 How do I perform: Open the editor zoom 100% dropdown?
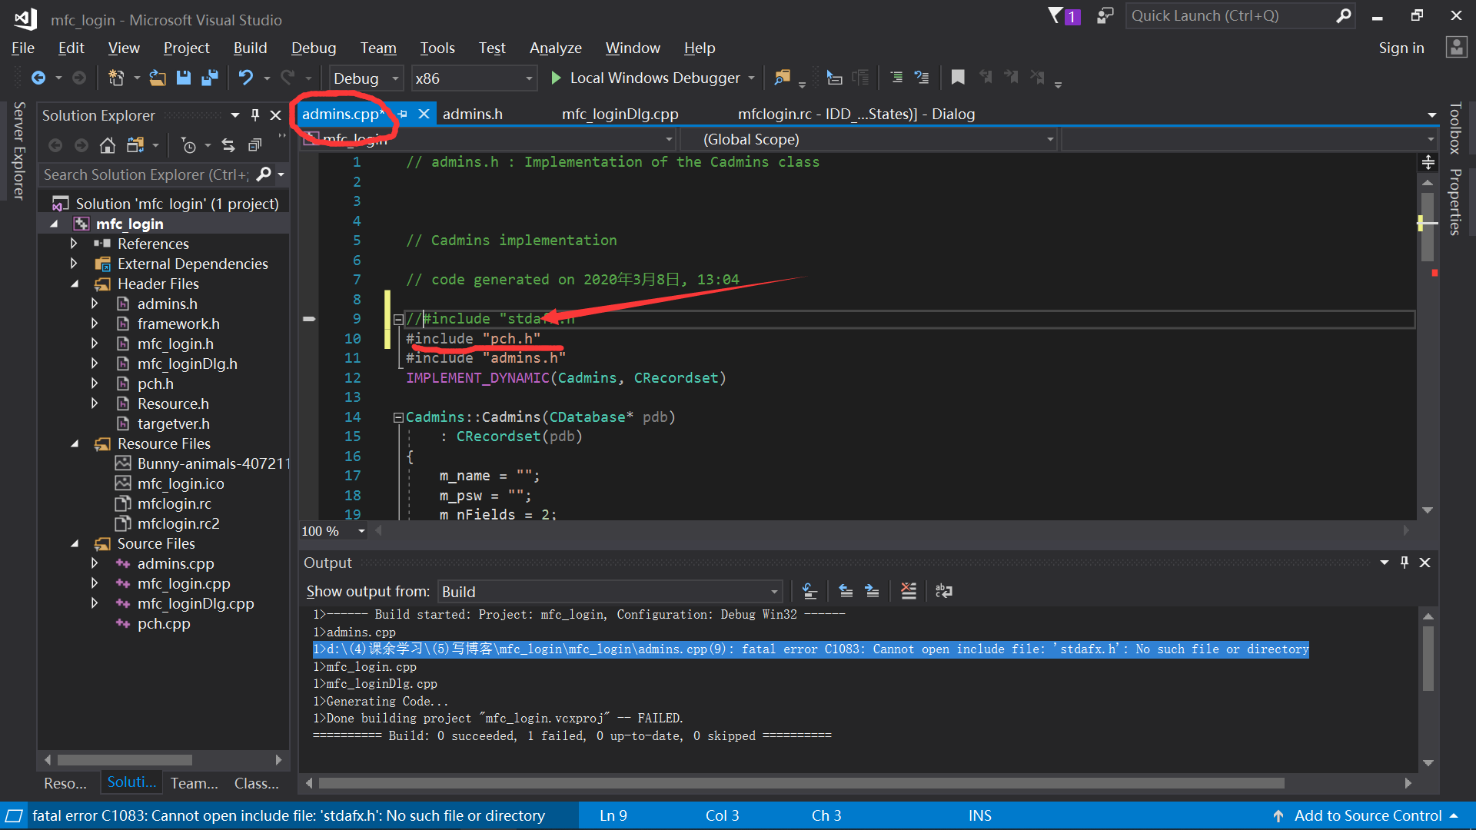click(363, 530)
